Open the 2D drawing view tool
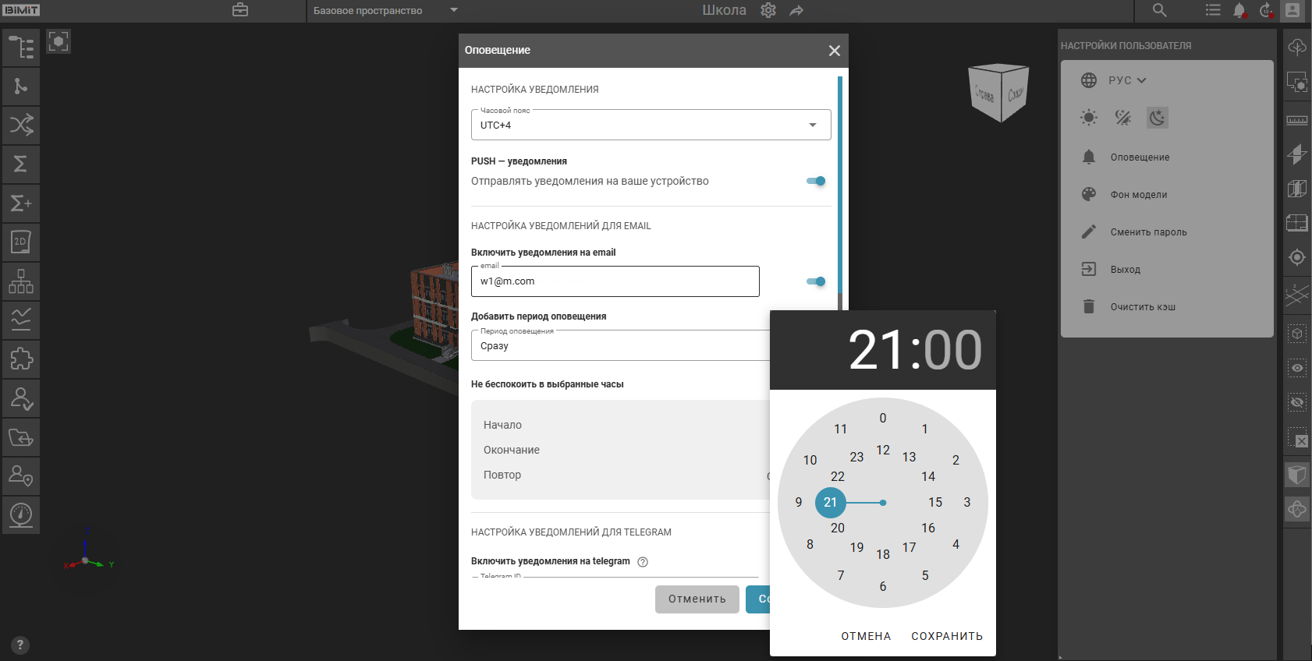Screen dimensions: 1312x661 coord(21,242)
